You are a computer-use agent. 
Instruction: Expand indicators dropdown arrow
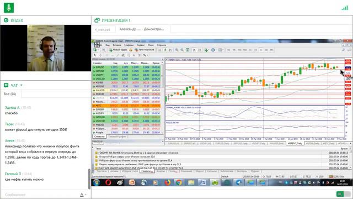pyautogui.click(x=209, y=50)
